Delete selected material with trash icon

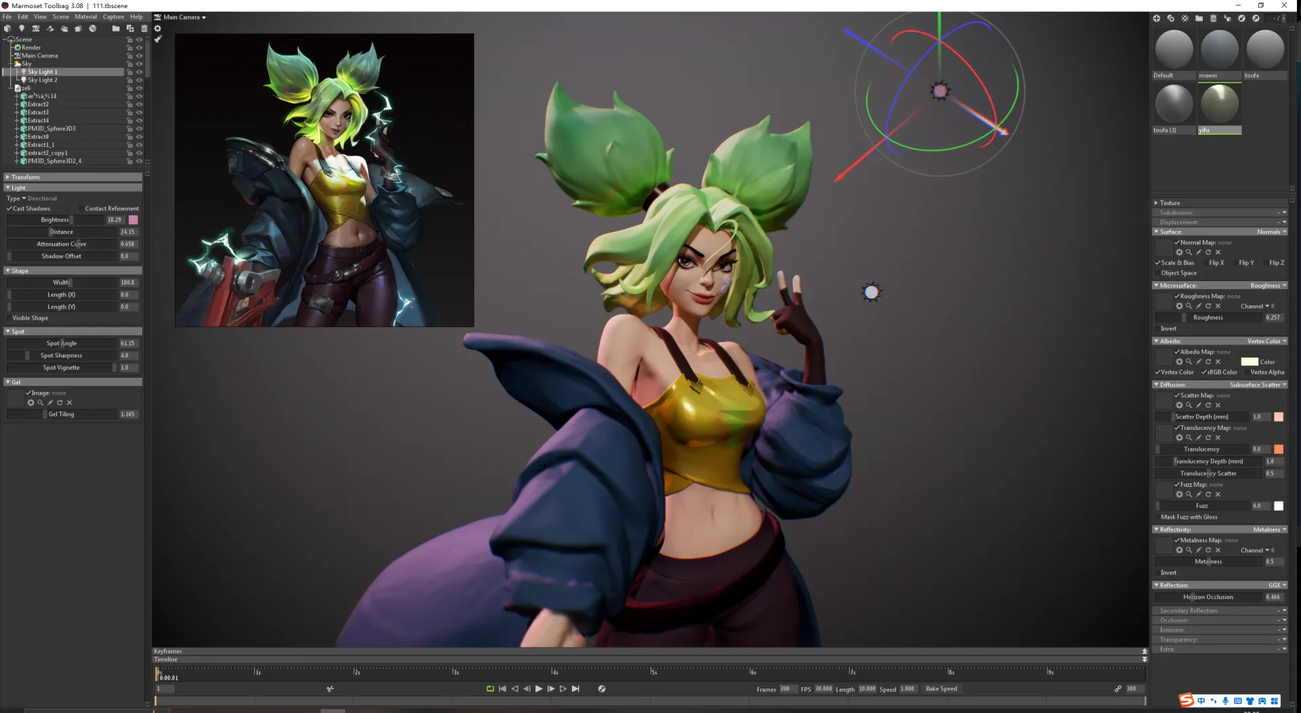coord(1213,18)
